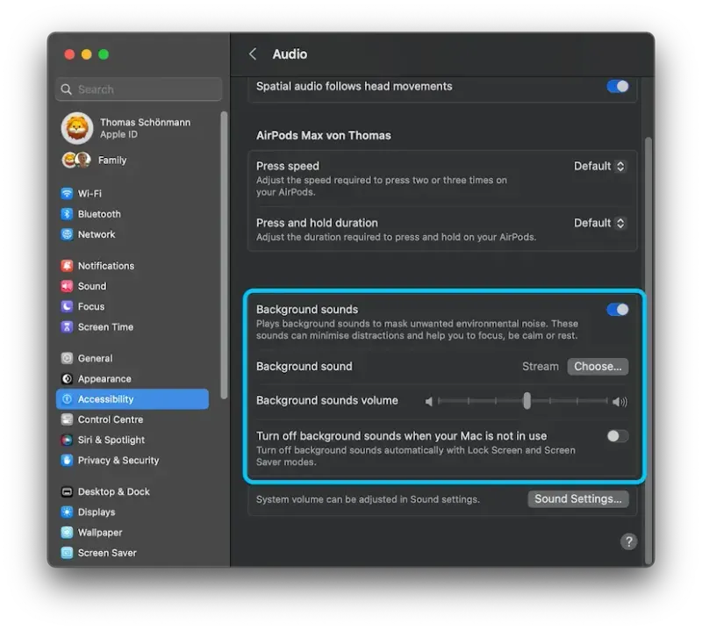
Task: Click the 'Audio' pane title
Action: pos(290,54)
